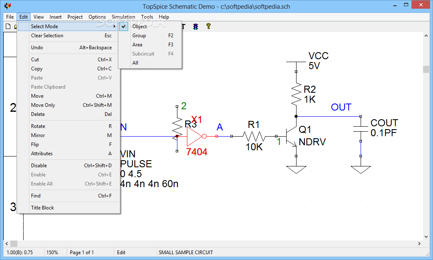The image size is (433, 260).
Task: Close the open Edit menu
Action: (x=24, y=17)
